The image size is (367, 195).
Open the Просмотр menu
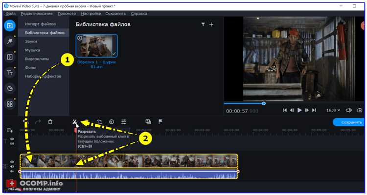pos(67,14)
